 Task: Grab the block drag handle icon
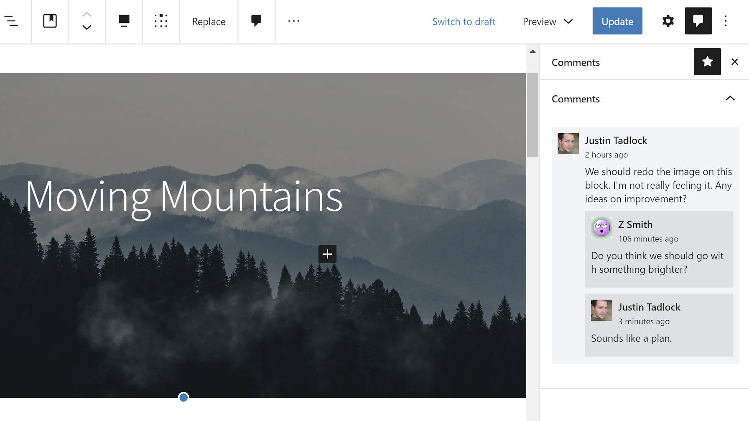click(x=161, y=21)
